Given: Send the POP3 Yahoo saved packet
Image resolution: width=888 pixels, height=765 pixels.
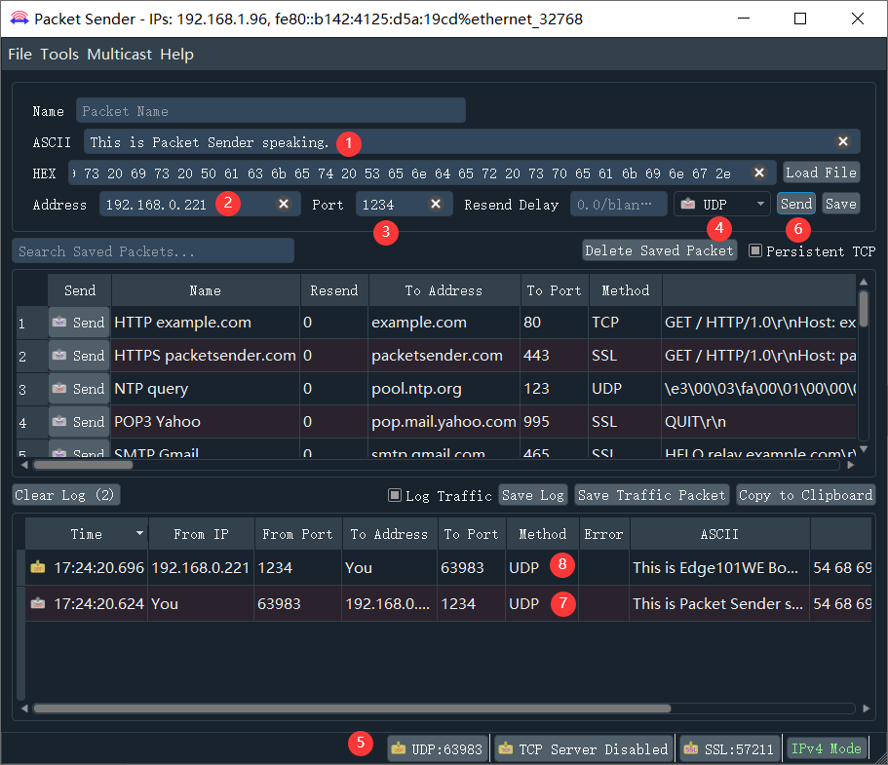Looking at the screenshot, I should [x=79, y=422].
